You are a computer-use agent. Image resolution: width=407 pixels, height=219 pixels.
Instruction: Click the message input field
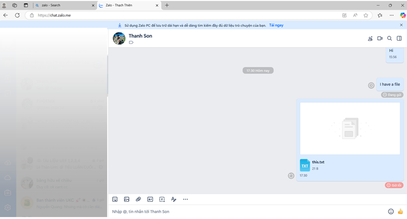tap(245, 211)
